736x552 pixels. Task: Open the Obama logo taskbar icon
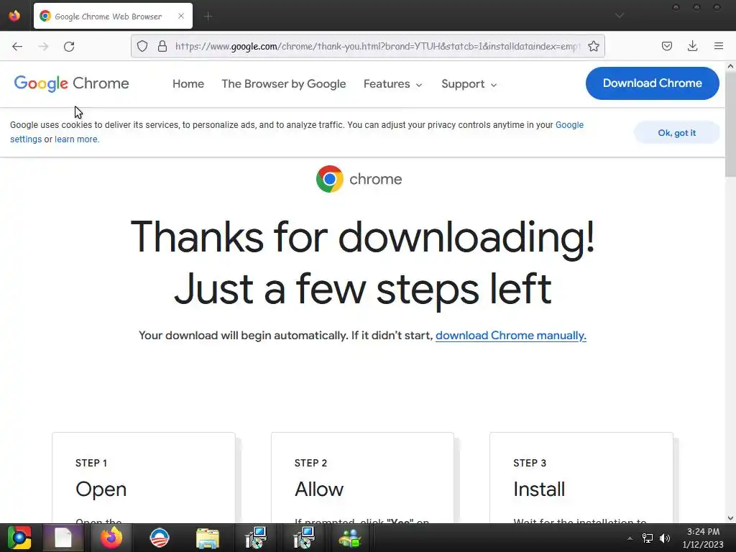[x=159, y=538]
